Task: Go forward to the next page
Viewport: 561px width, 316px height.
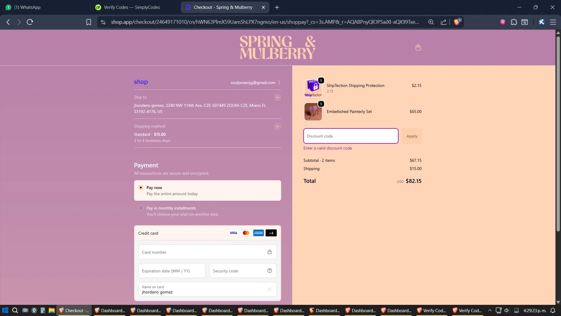Action: click(19, 22)
